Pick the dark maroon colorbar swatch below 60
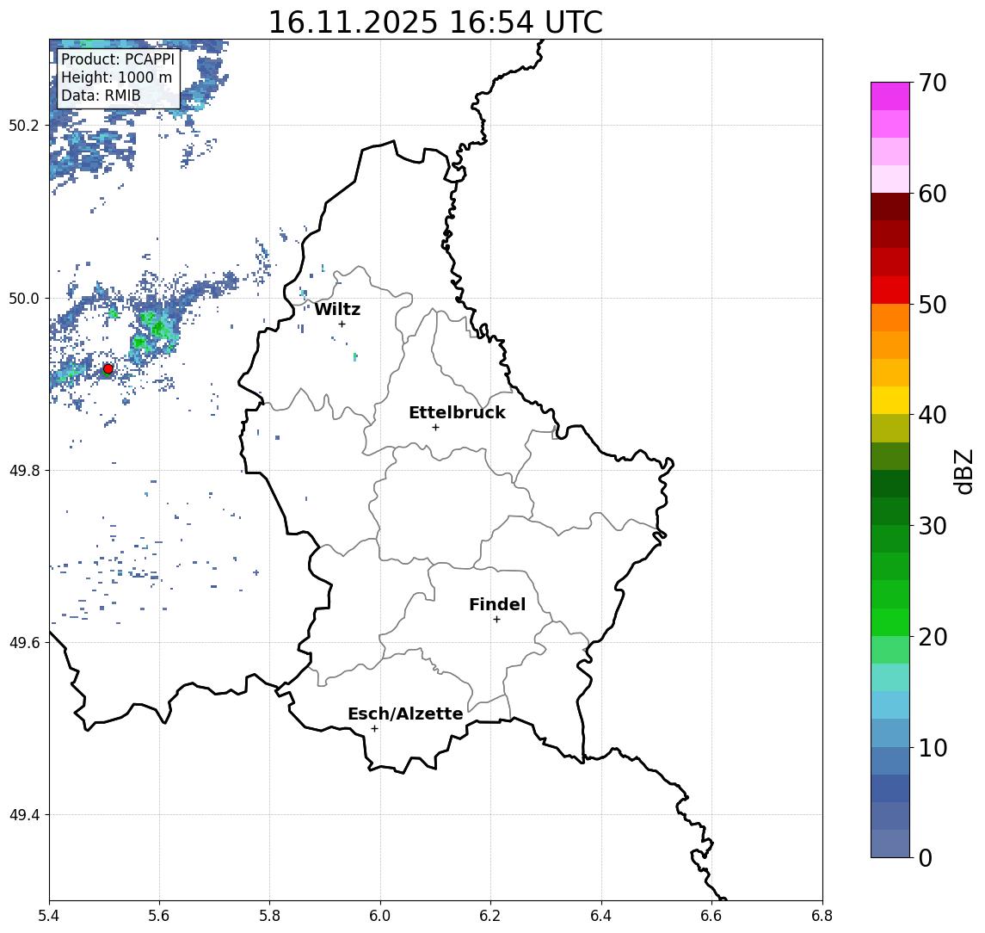Image resolution: width=985 pixels, height=933 pixels. [890, 207]
